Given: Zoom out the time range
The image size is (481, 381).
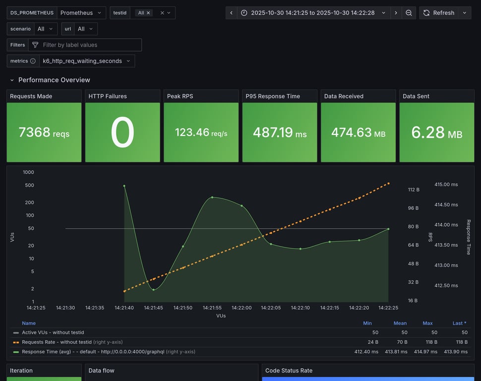Looking at the screenshot, I should [x=409, y=13].
